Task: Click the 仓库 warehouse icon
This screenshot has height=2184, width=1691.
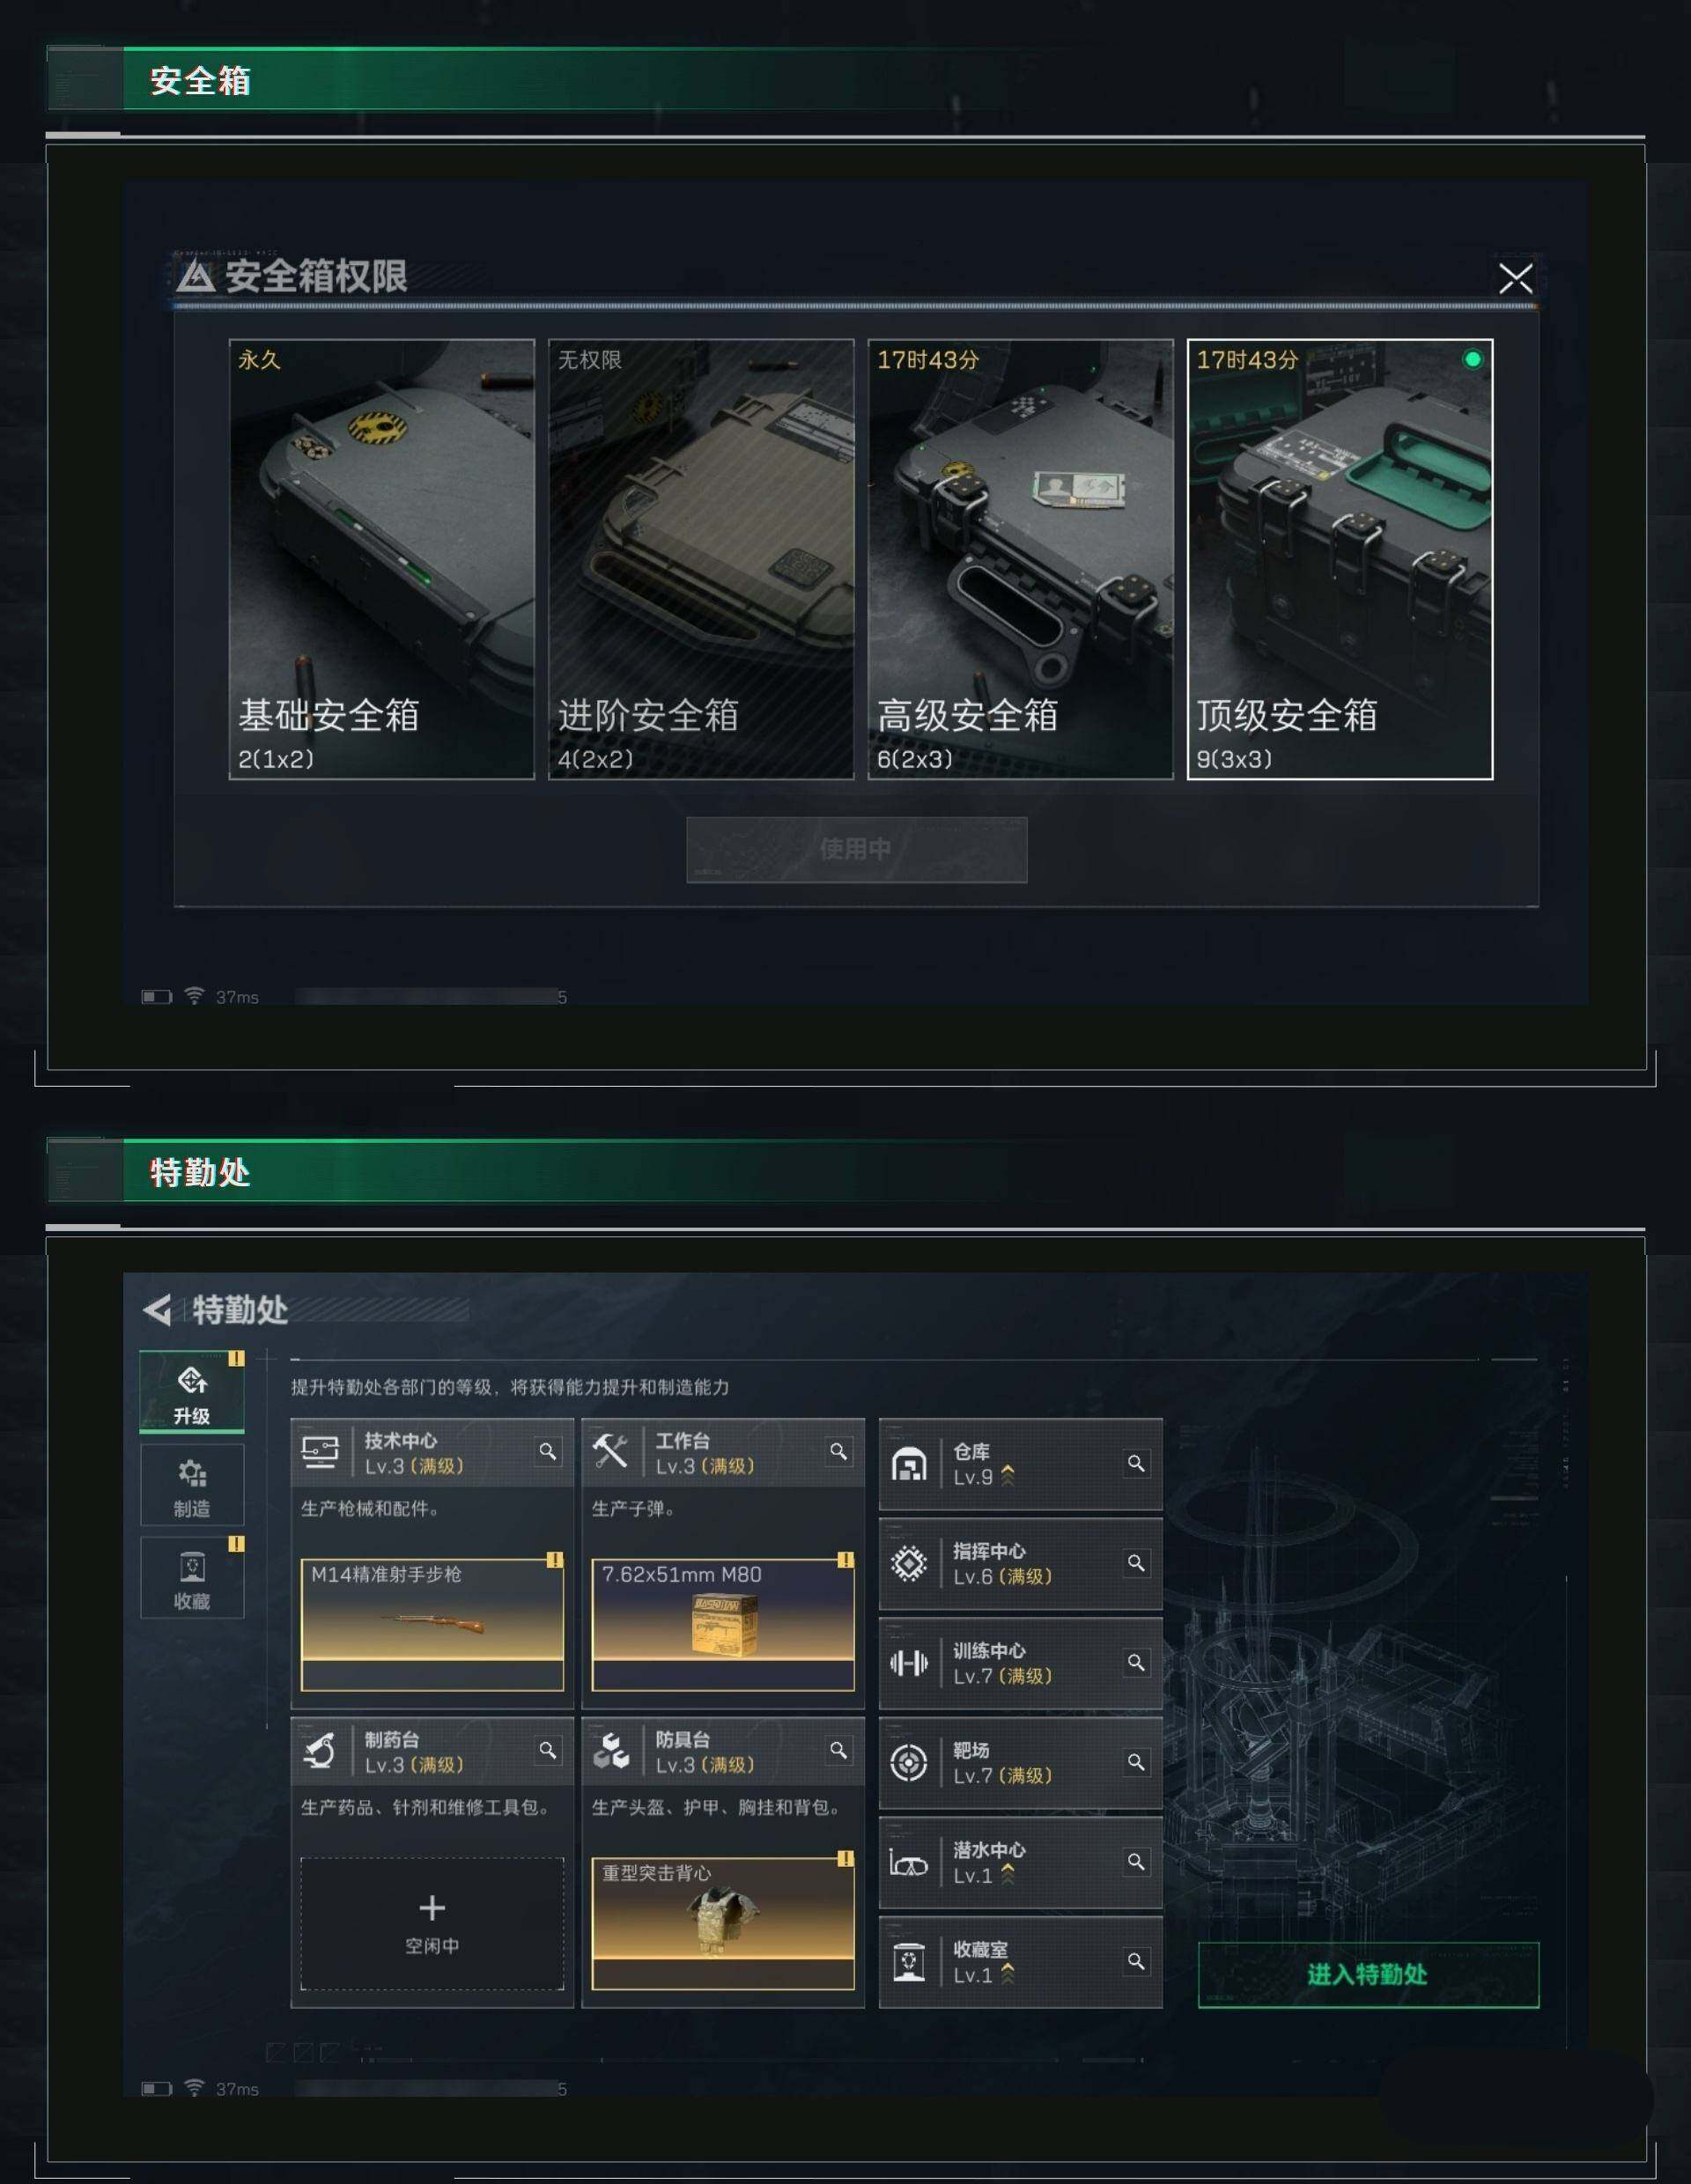Action: point(908,1465)
